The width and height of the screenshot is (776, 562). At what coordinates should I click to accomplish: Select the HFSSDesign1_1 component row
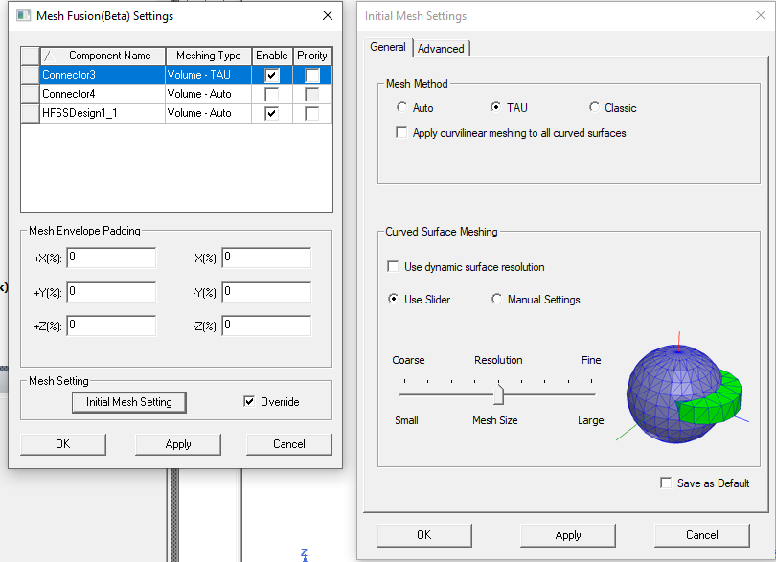[101, 113]
